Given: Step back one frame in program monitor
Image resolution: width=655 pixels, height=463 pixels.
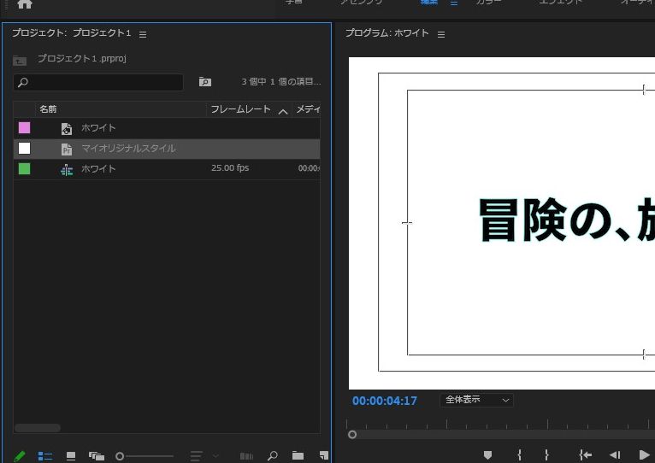Looking at the screenshot, I should (614, 455).
